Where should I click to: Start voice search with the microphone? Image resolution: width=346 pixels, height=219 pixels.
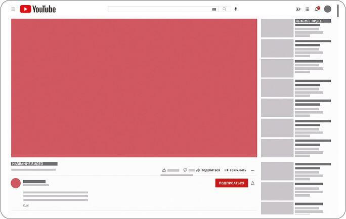pyautogui.click(x=236, y=9)
